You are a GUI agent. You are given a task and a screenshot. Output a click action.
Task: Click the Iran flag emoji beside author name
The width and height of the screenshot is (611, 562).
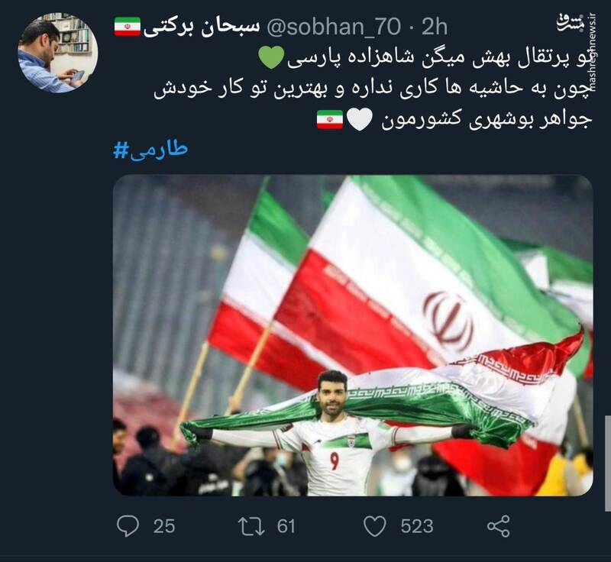(128, 27)
